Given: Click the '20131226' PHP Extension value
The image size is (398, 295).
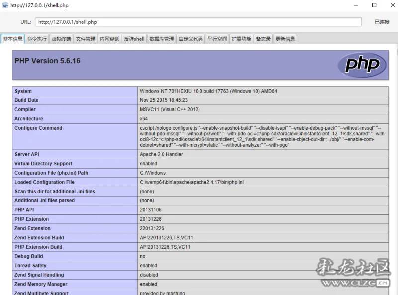Looking at the screenshot, I should pyautogui.click(x=151, y=219).
